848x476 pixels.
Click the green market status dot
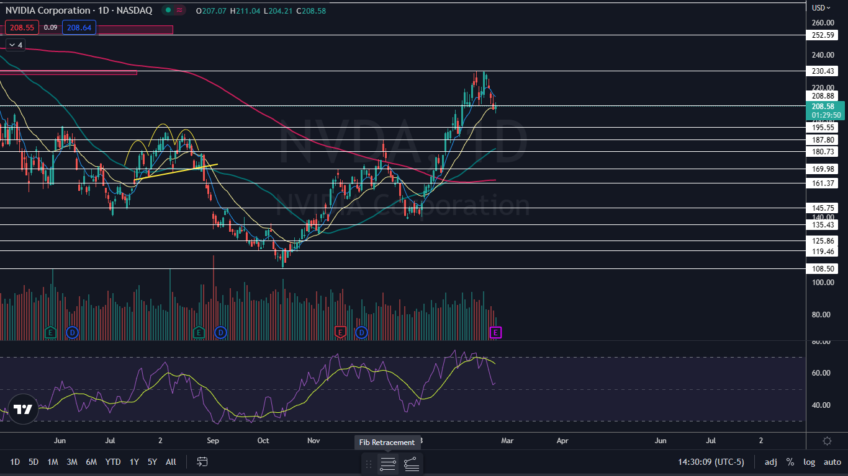tap(168, 11)
